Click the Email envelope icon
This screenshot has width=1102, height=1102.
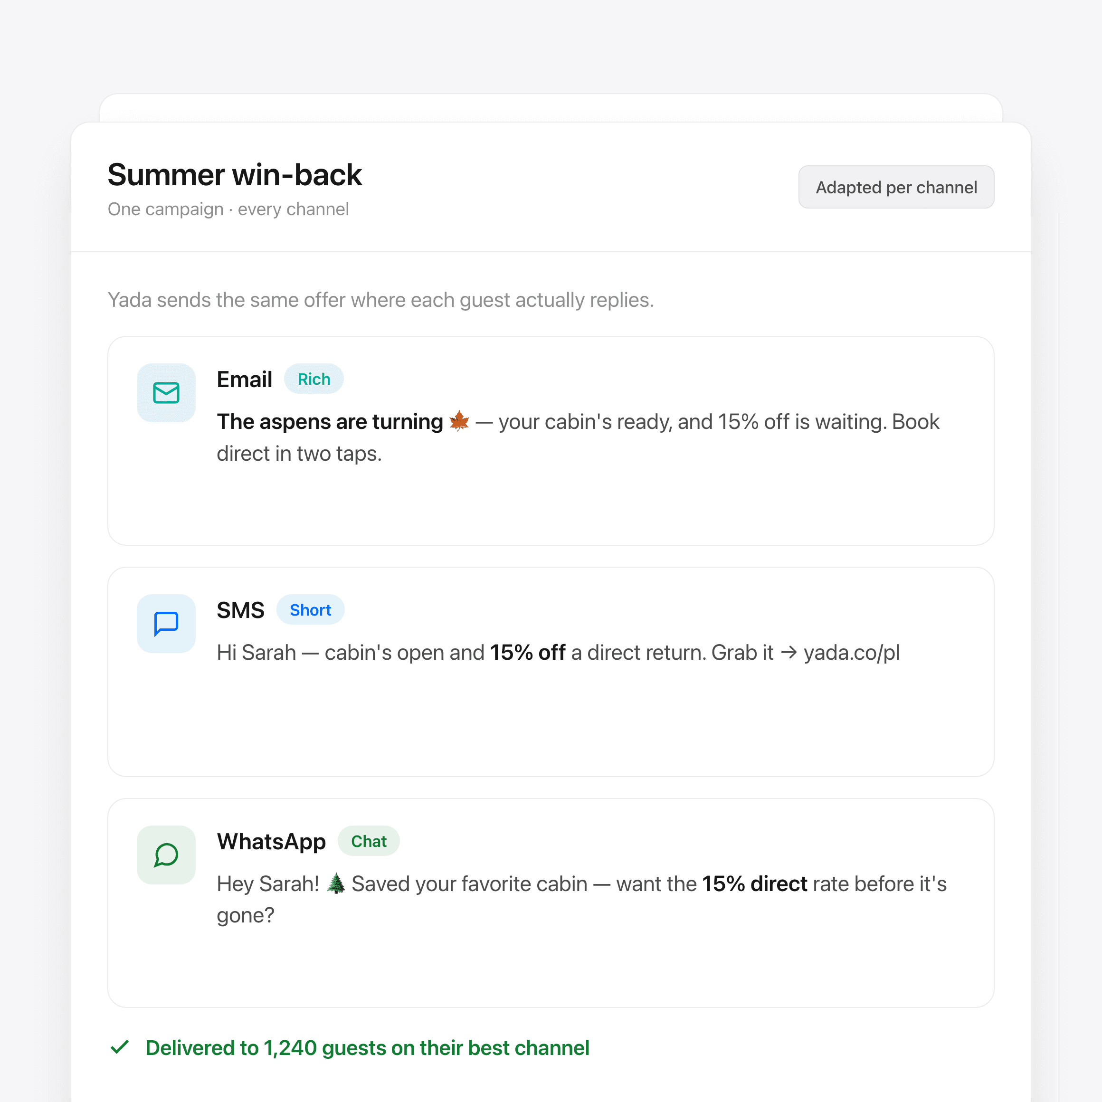point(166,392)
